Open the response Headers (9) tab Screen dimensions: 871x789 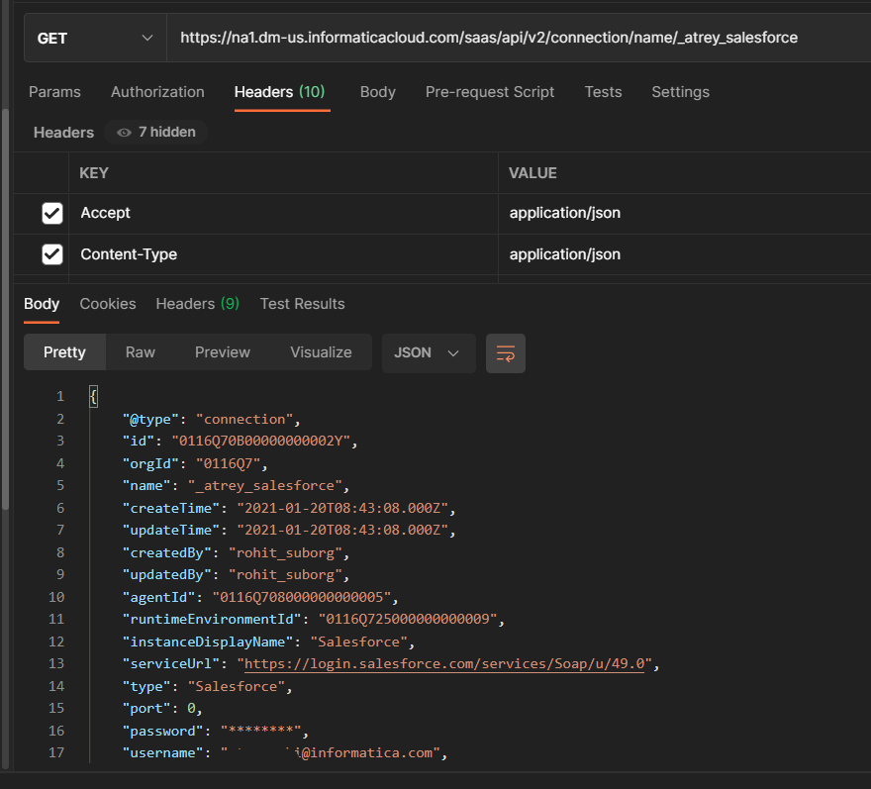click(x=198, y=304)
